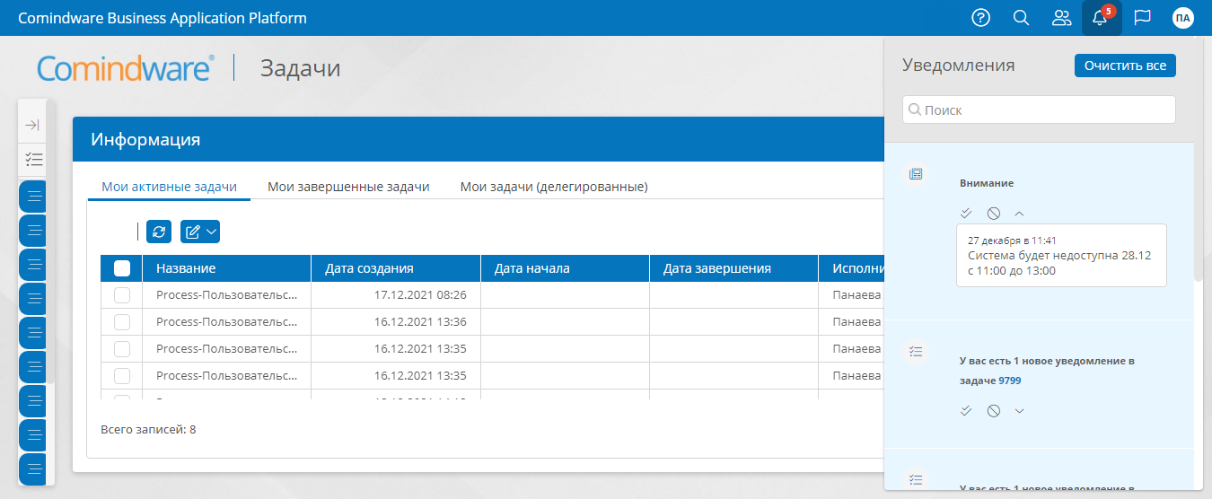Expand the left navigation with arrow icon
The image size is (1212, 499).
coord(32,125)
